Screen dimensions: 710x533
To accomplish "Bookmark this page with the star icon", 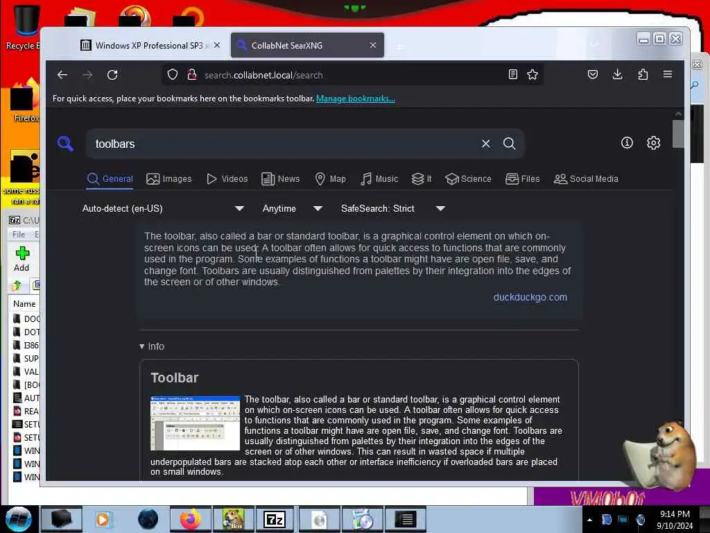I will pyautogui.click(x=532, y=74).
